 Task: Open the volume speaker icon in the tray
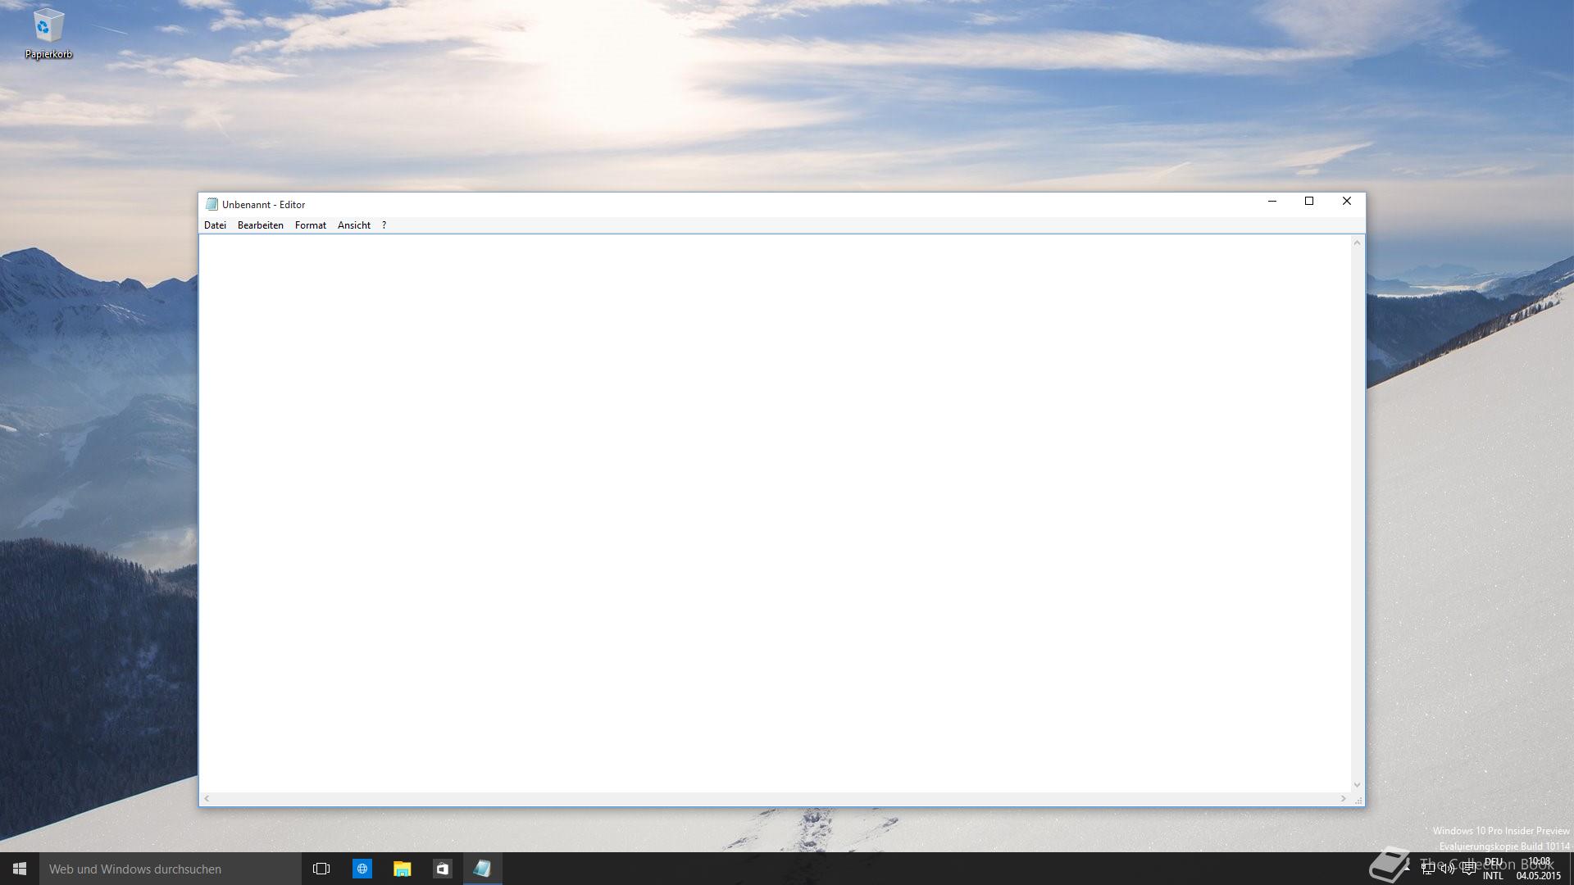coord(1448,869)
